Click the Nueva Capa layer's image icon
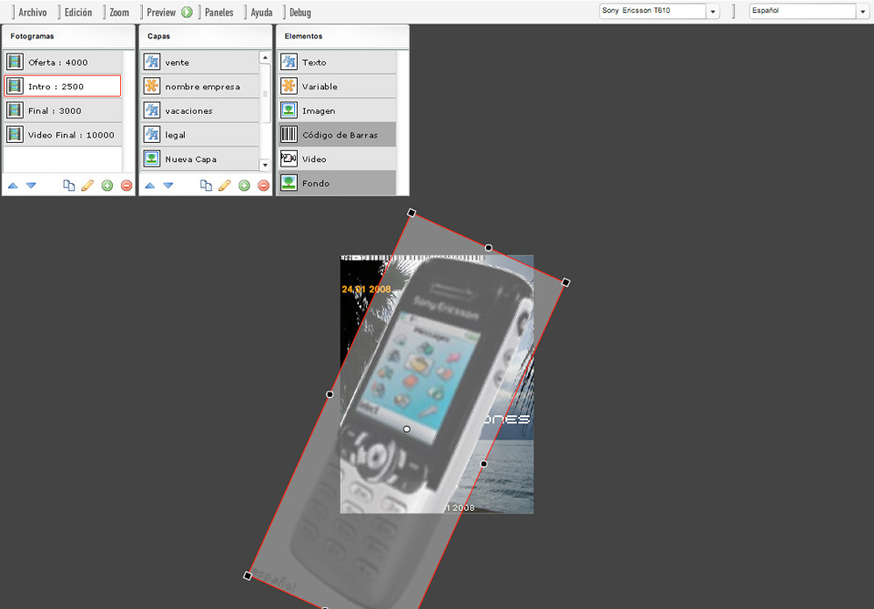The height and width of the screenshot is (609, 874). coord(152,158)
